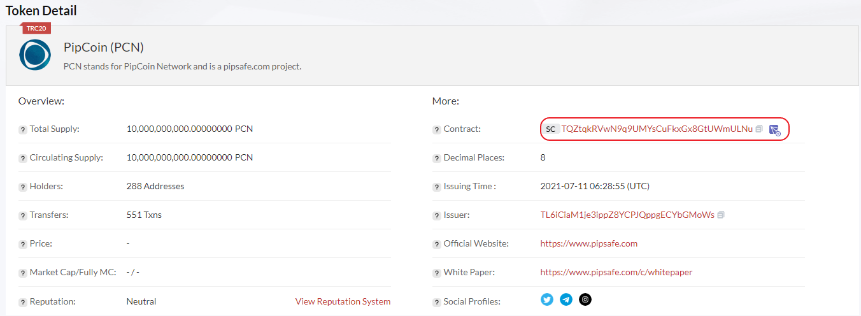Click help icon beside Market Cap/Fully MC
This screenshot has width=861, height=316.
tap(23, 273)
